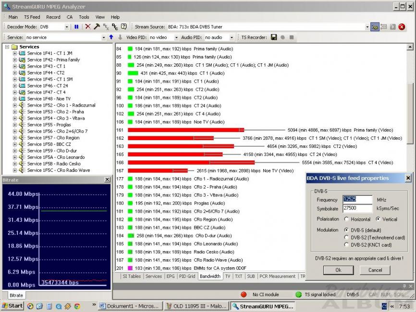The height and width of the screenshot is (312, 416).
Task: Expand Service 1F5A - CRo Leonardo
Action: [15, 157]
